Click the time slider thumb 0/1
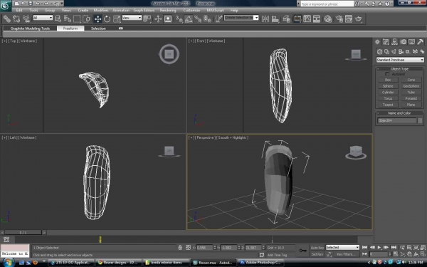This screenshot has height=267, width=427. [x=23, y=232]
